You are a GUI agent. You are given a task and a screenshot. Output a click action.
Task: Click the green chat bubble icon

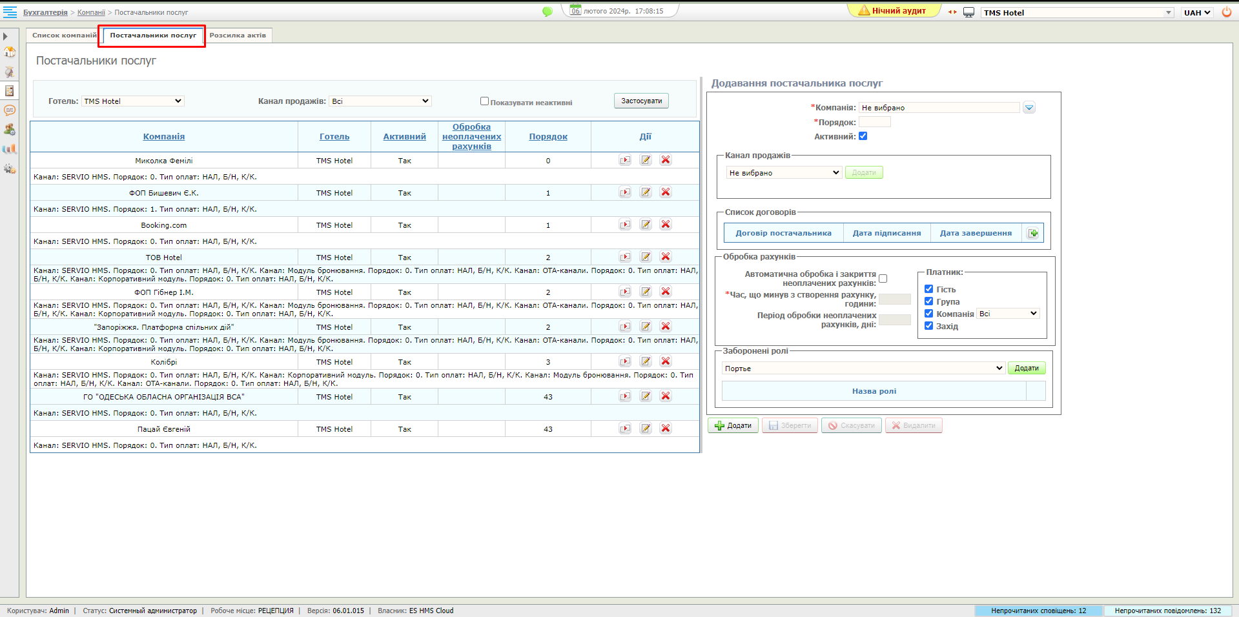tap(548, 12)
